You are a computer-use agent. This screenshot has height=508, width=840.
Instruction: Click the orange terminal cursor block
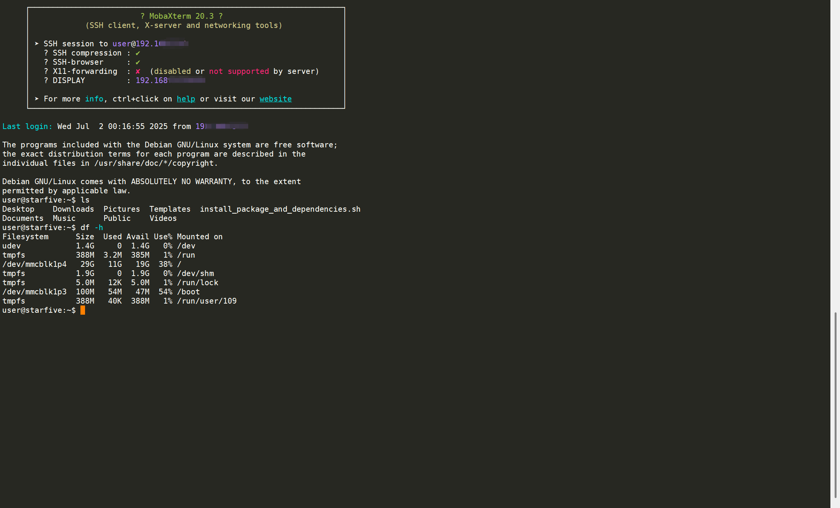pos(83,310)
